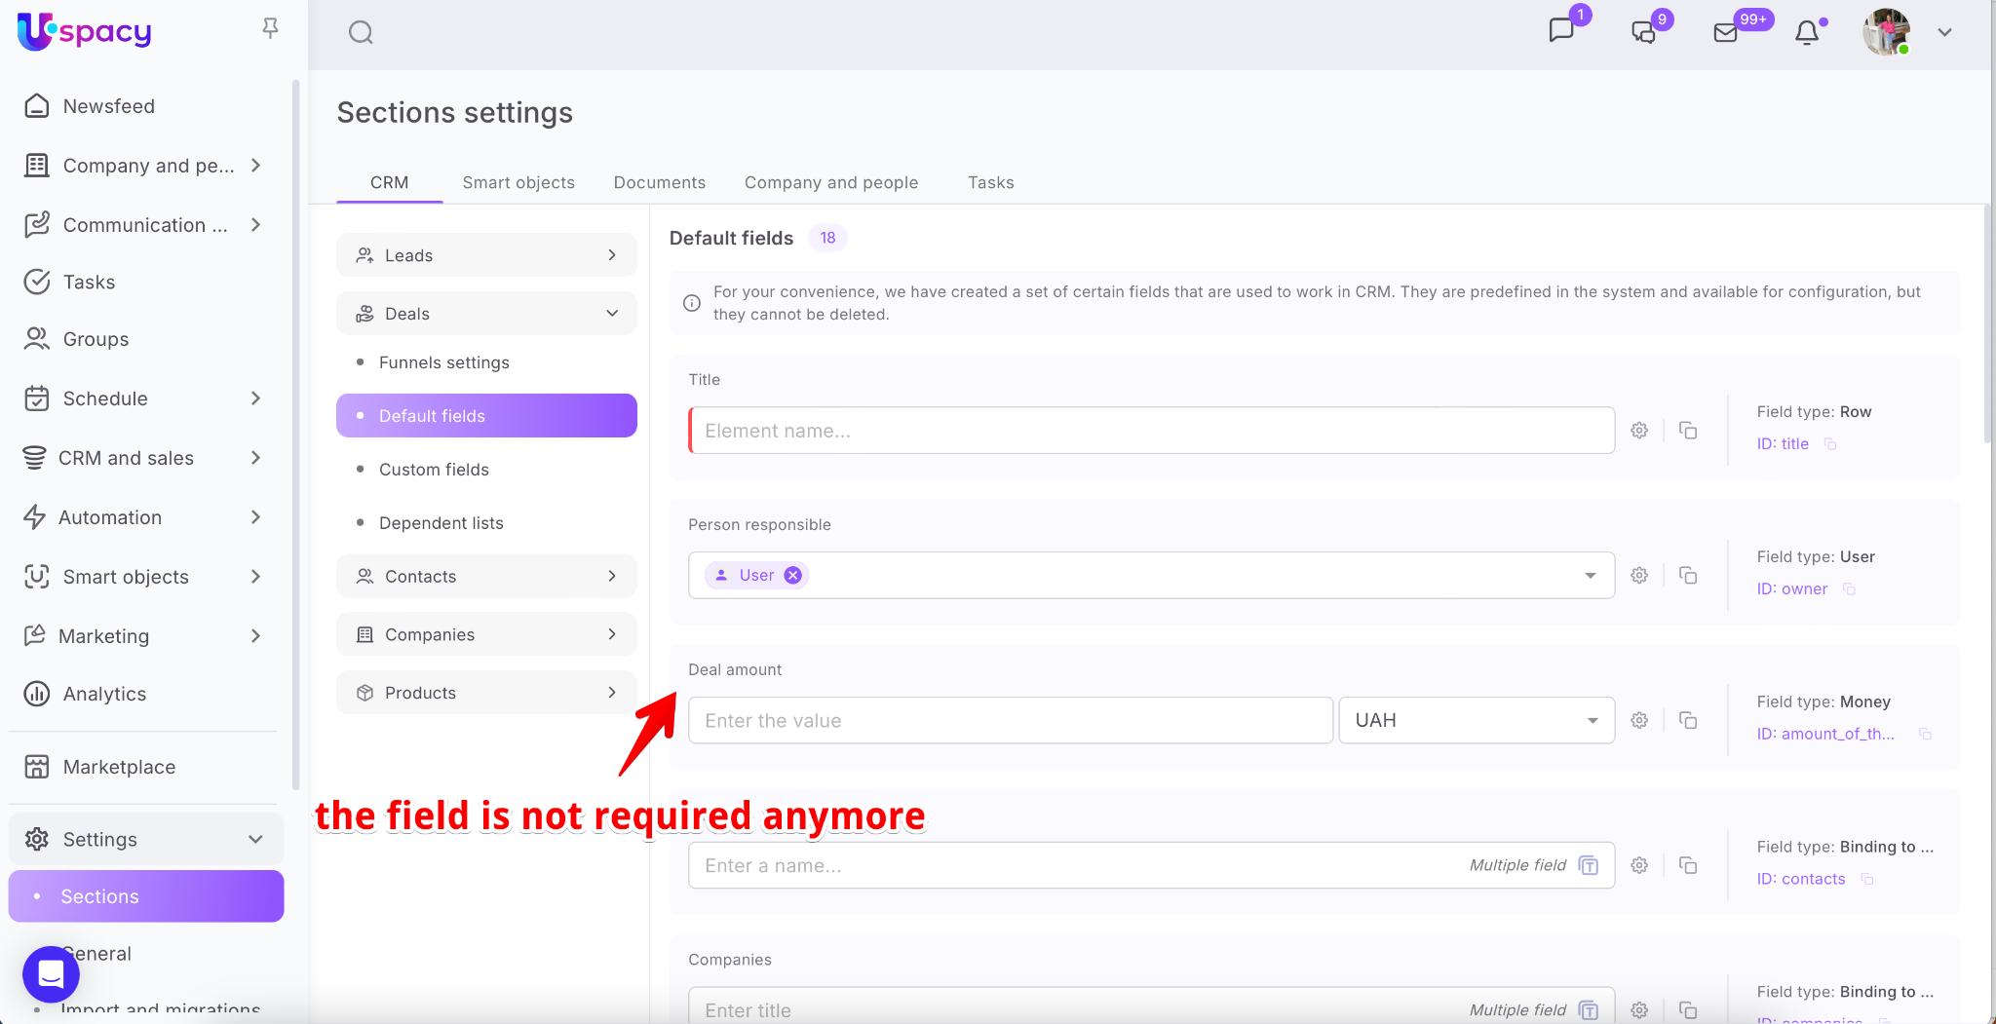
Task: Pin the sidebar with pin icon
Action: 271,29
